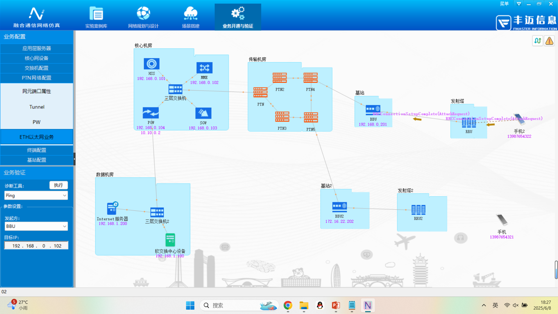Screen dimensions: 558x314
Task: Open the PTN网络配置 section
Action: click(37, 78)
